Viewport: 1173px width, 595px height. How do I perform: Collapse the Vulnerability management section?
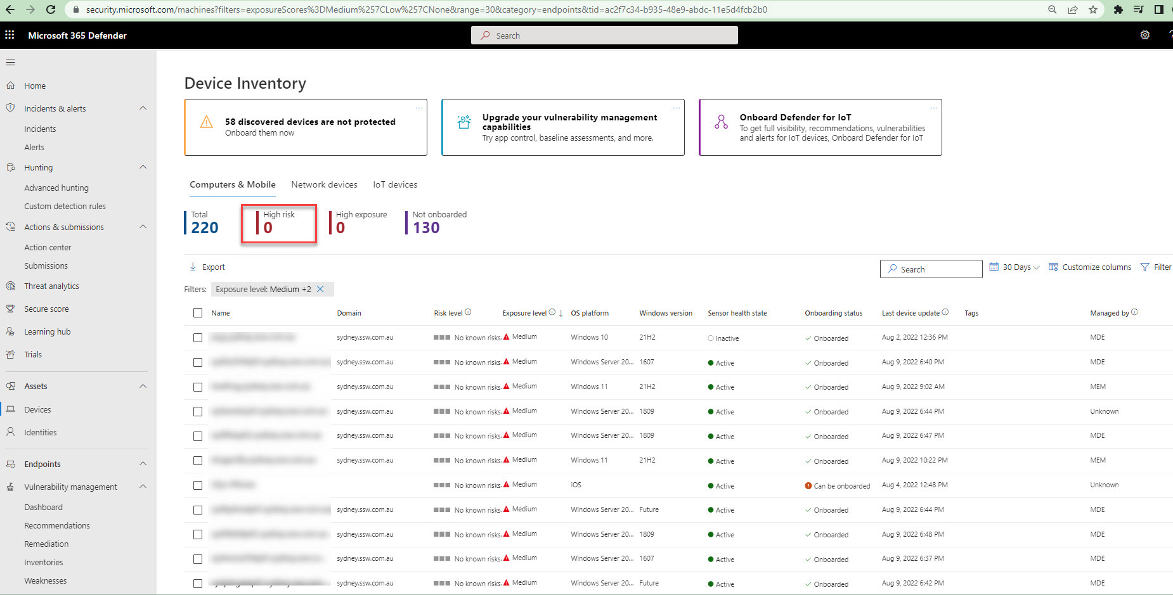click(x=143, y=487)
